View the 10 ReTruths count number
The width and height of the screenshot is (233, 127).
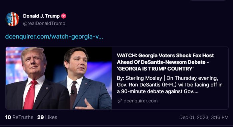pos(8,117)
